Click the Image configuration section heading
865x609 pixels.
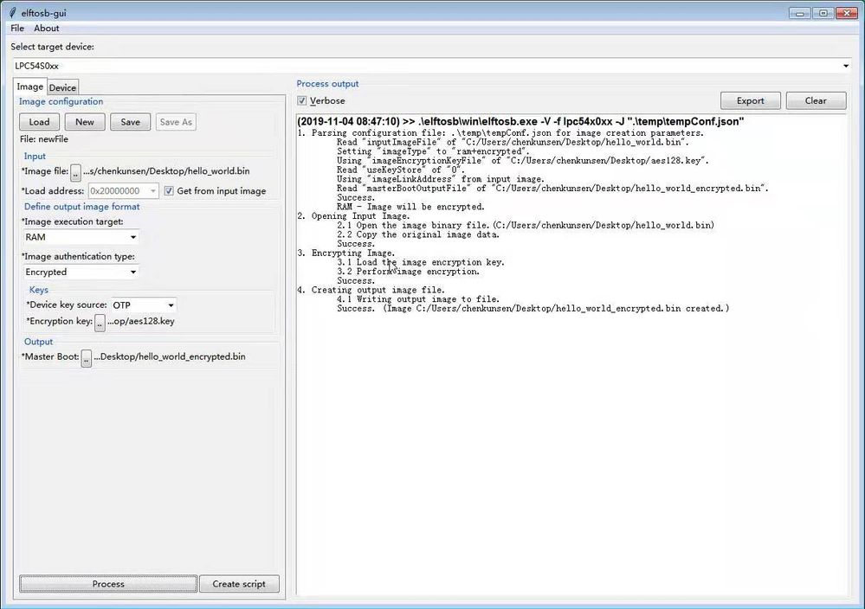61,101
